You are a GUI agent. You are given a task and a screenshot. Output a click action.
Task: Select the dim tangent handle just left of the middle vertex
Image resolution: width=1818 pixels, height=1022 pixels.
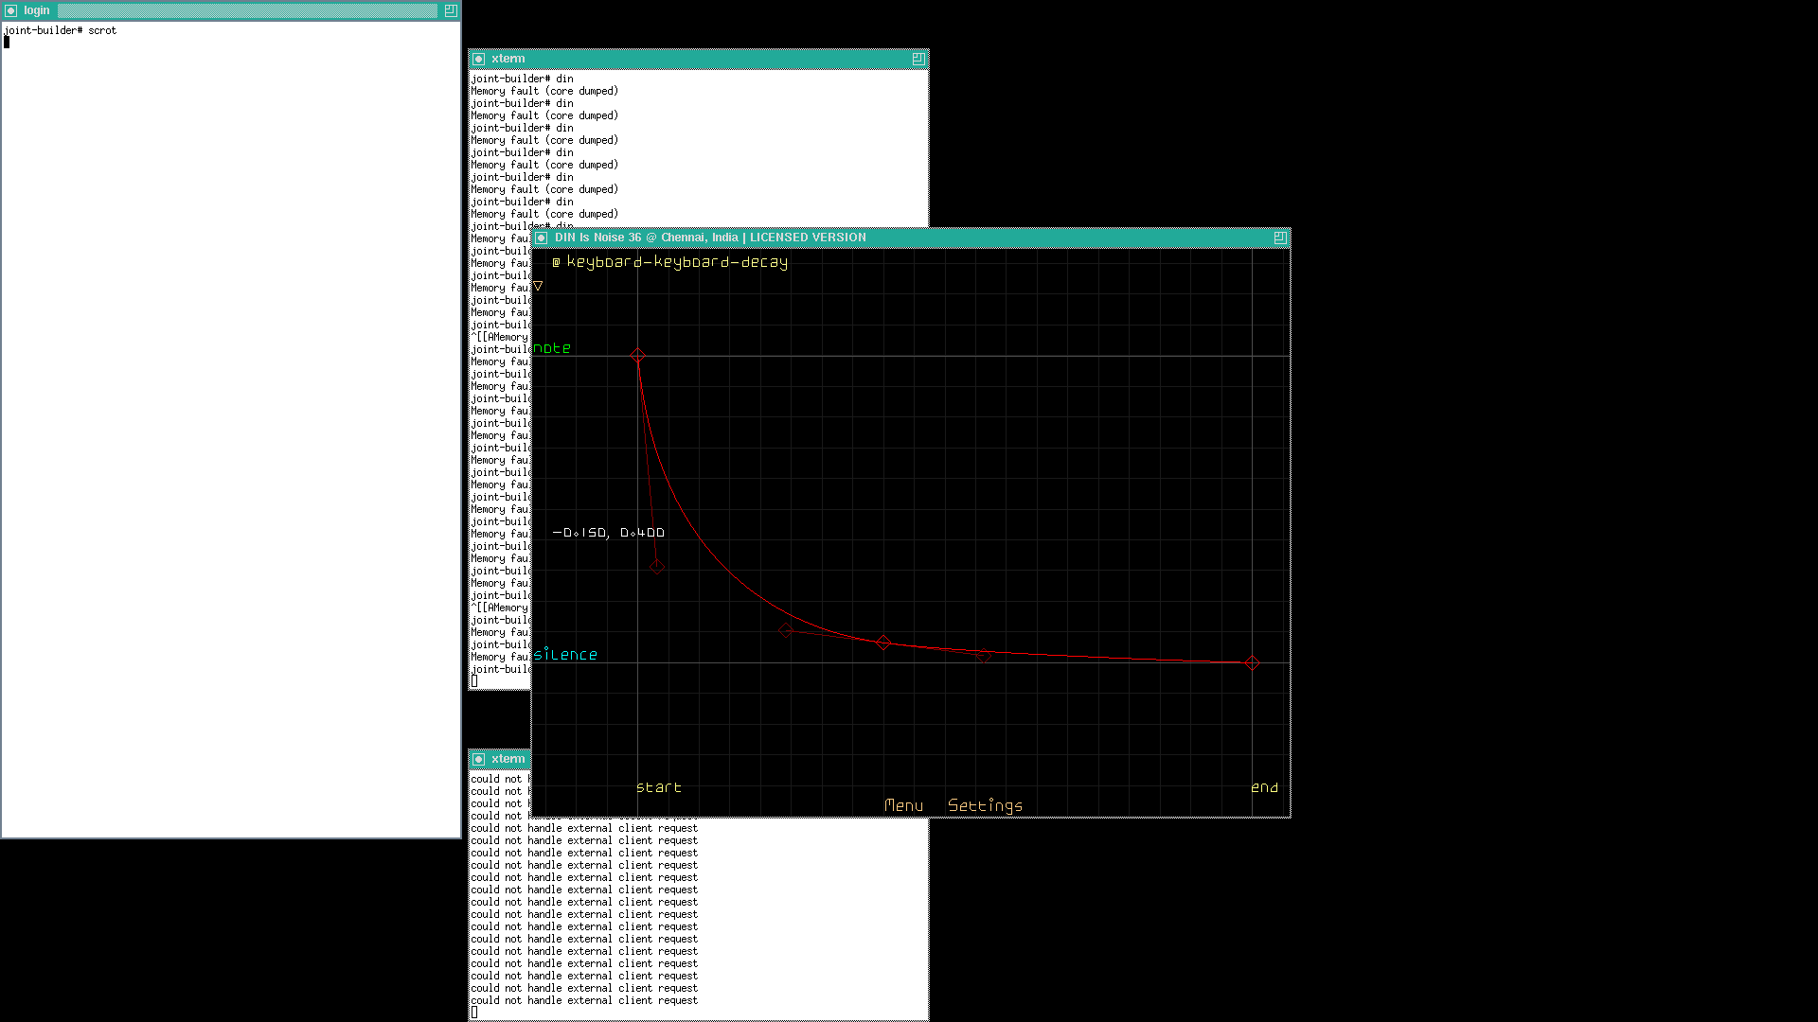coord(785,629)
